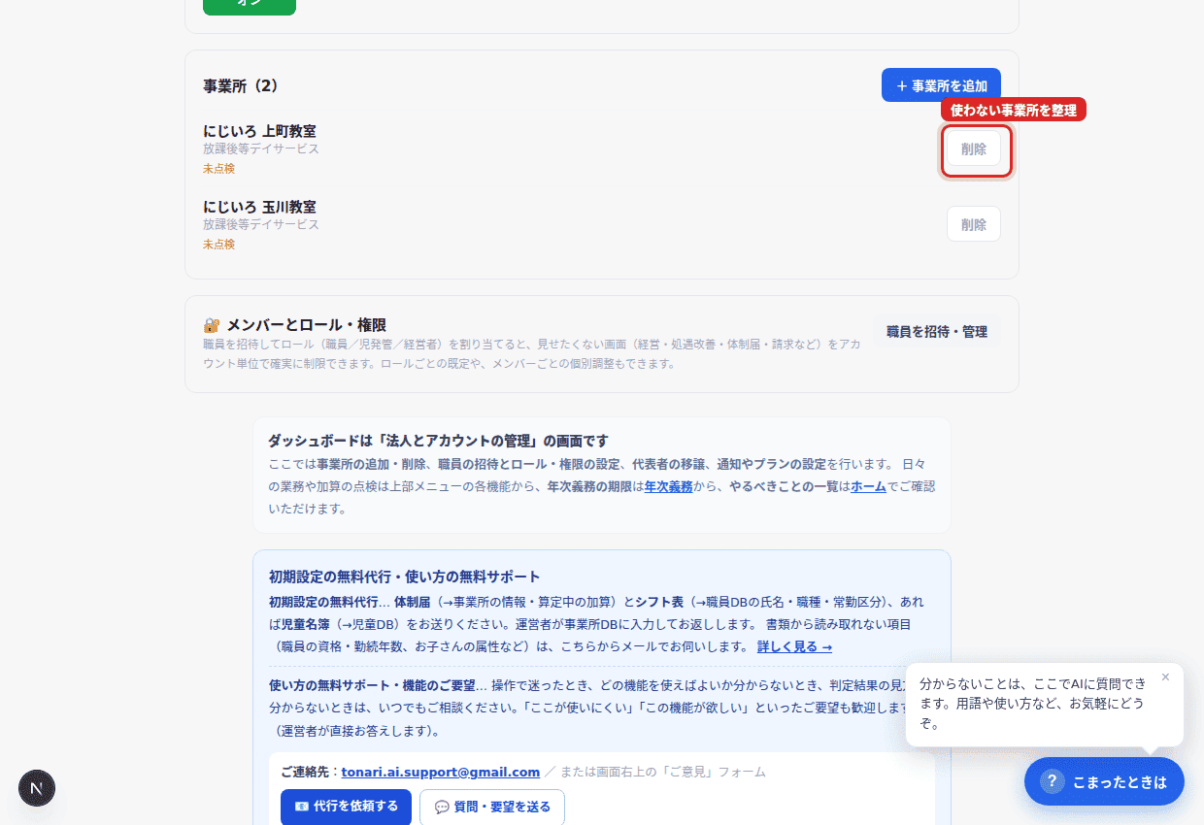Image resolution: width=1204 pixels, height=825 pixels.
Task: Click 質問・要望を送る button
Action: pos(492,807)
